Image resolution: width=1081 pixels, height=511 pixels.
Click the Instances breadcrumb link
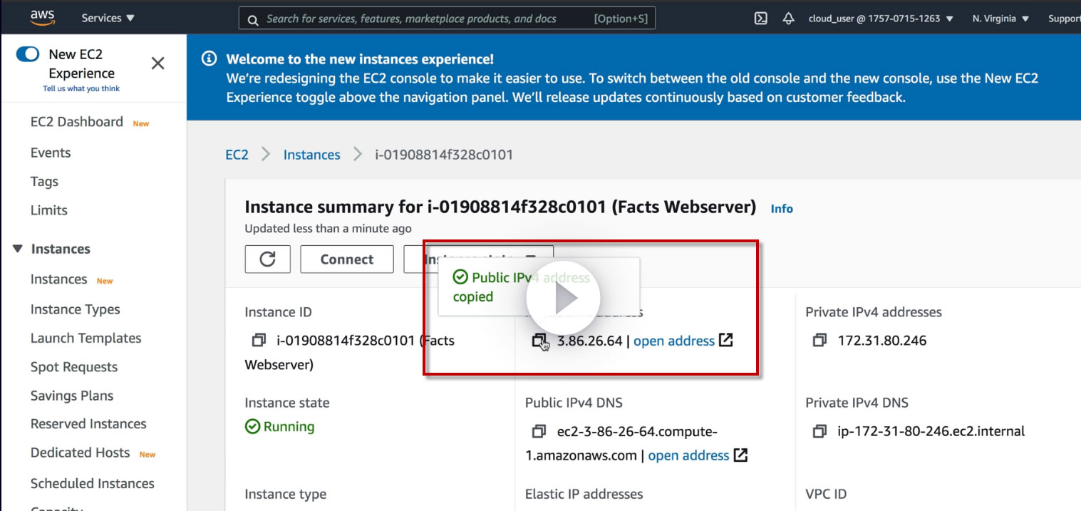pos(311,155)
